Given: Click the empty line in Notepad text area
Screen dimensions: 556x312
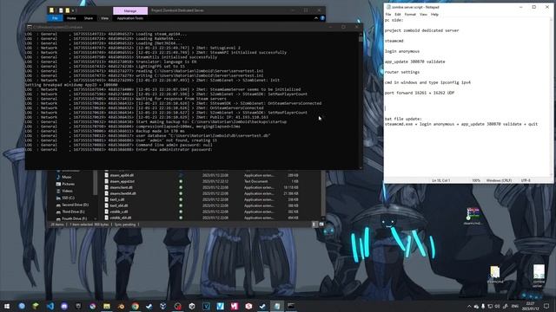Looking at the screenshot, I should tap(467, 108).
